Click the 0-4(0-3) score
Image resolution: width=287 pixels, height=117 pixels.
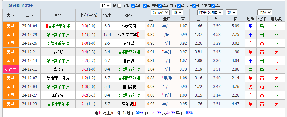pyautogui.click(x=89, y=52)
